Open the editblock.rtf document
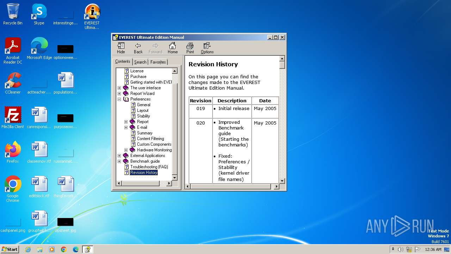Screen dimensions: 451x254 [x=39, y=187]
